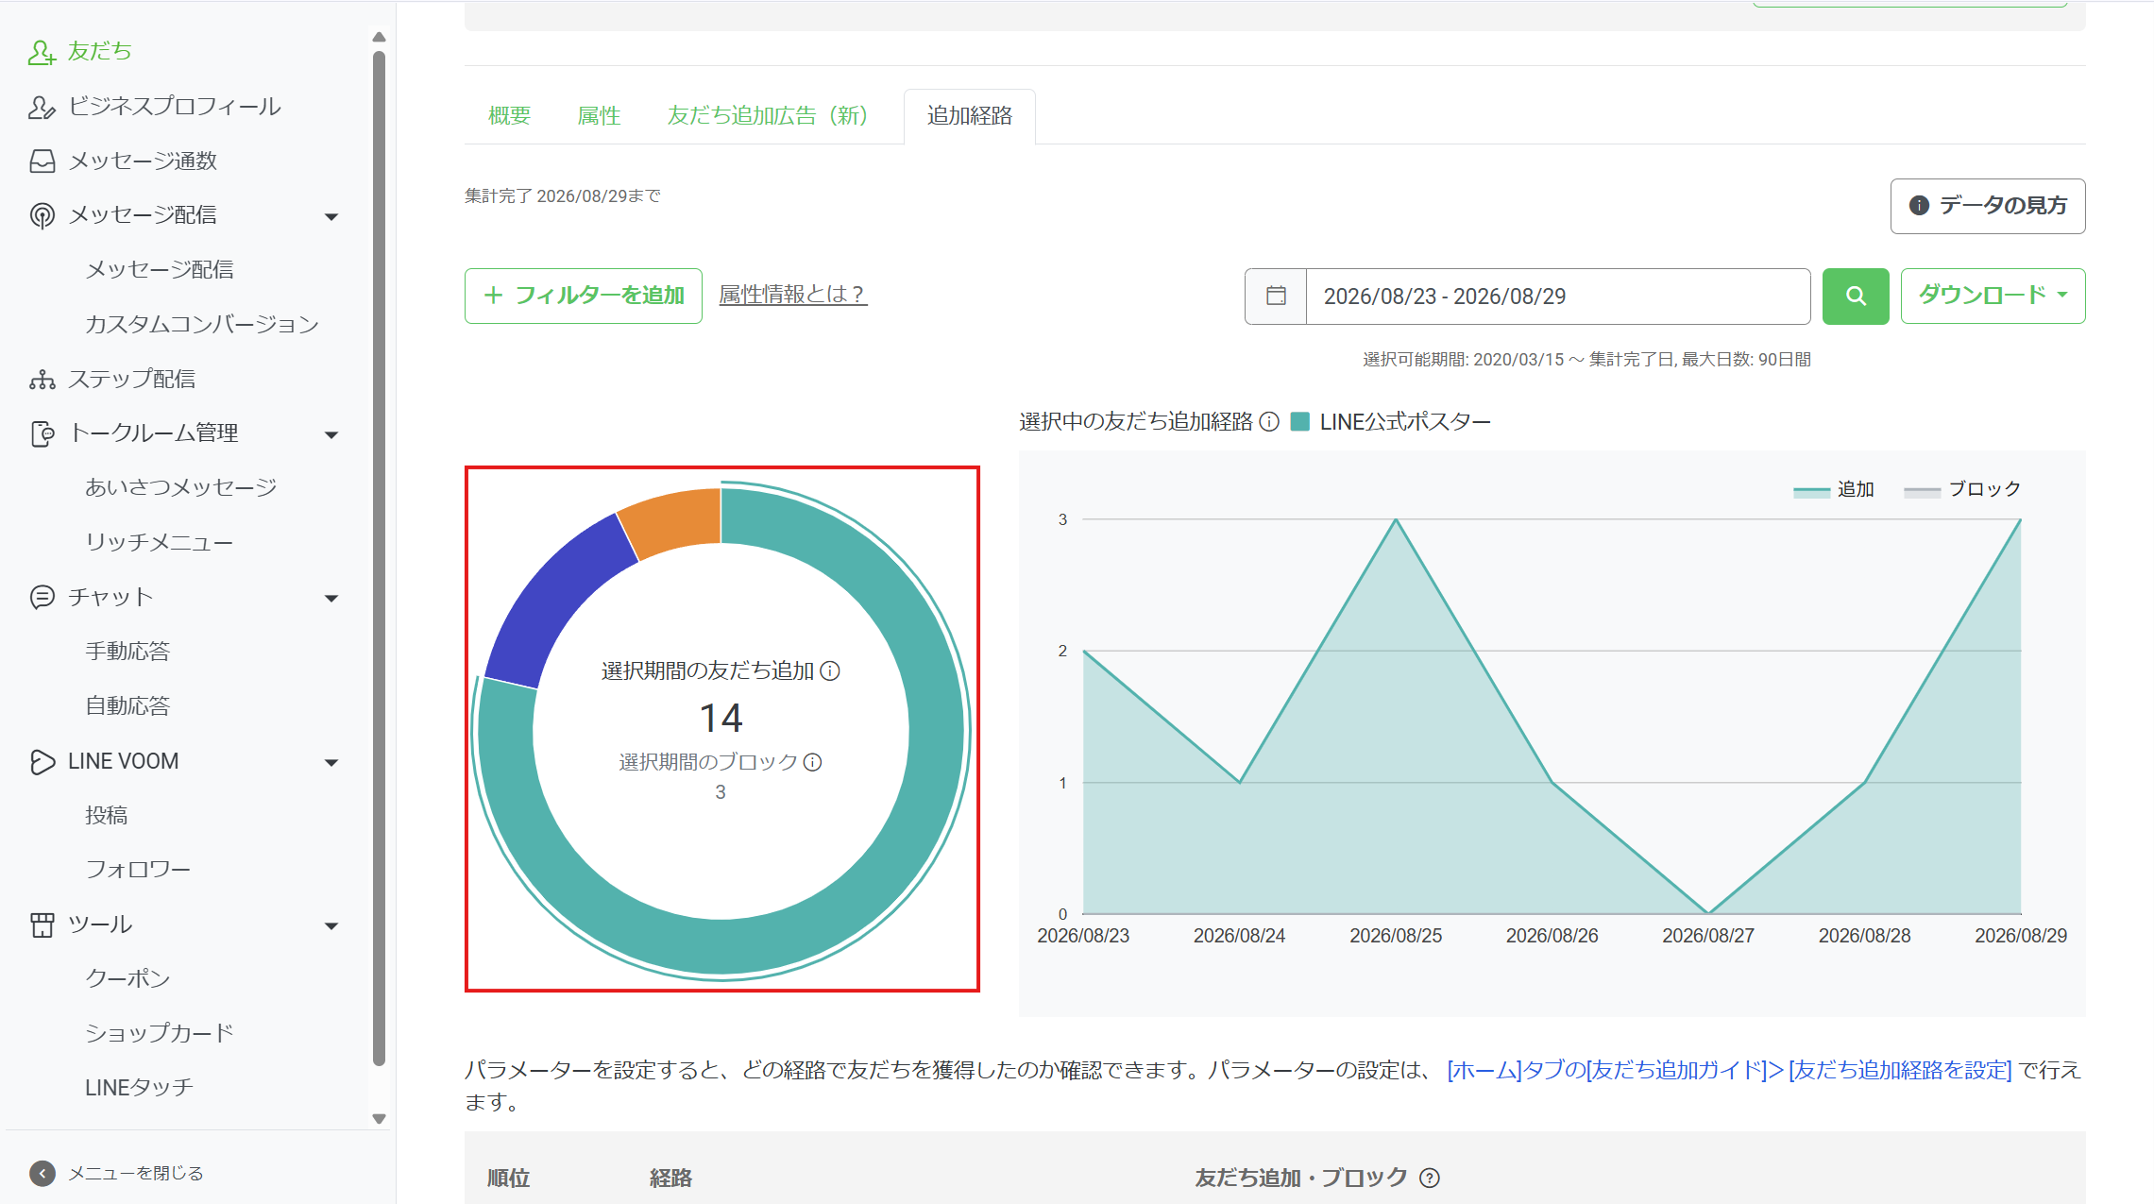Toggle the 追加 series legend entry
The height and width of the screenshot is (1204, 2154).
[x=1834, y=490]
